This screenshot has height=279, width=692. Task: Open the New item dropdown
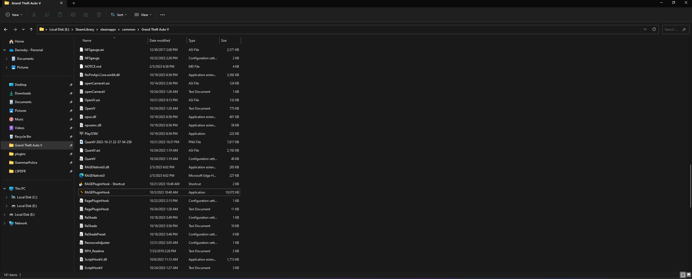14,15
